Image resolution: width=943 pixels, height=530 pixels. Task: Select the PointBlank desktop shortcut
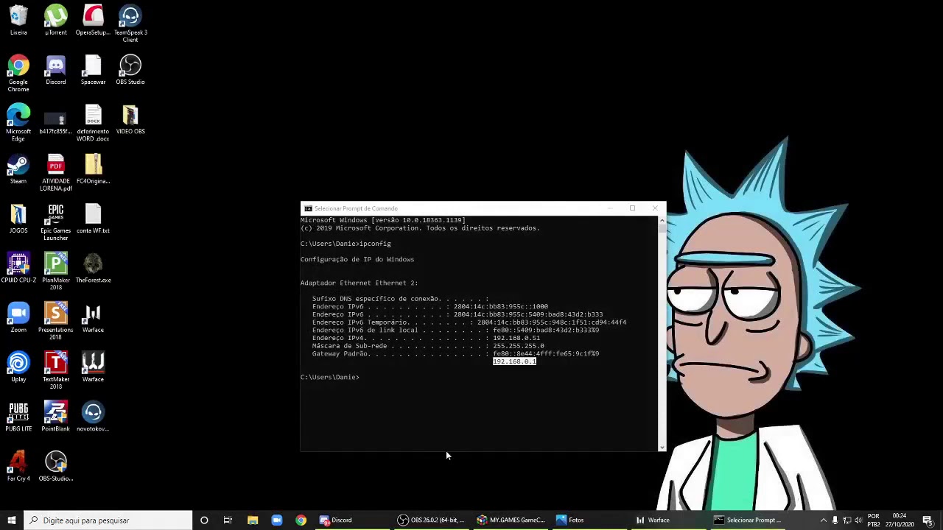point(56,417)
